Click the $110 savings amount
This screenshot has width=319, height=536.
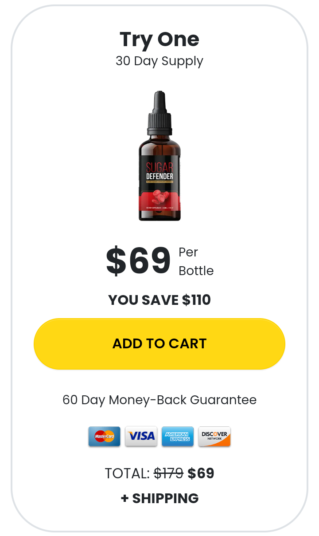(196, 300)
